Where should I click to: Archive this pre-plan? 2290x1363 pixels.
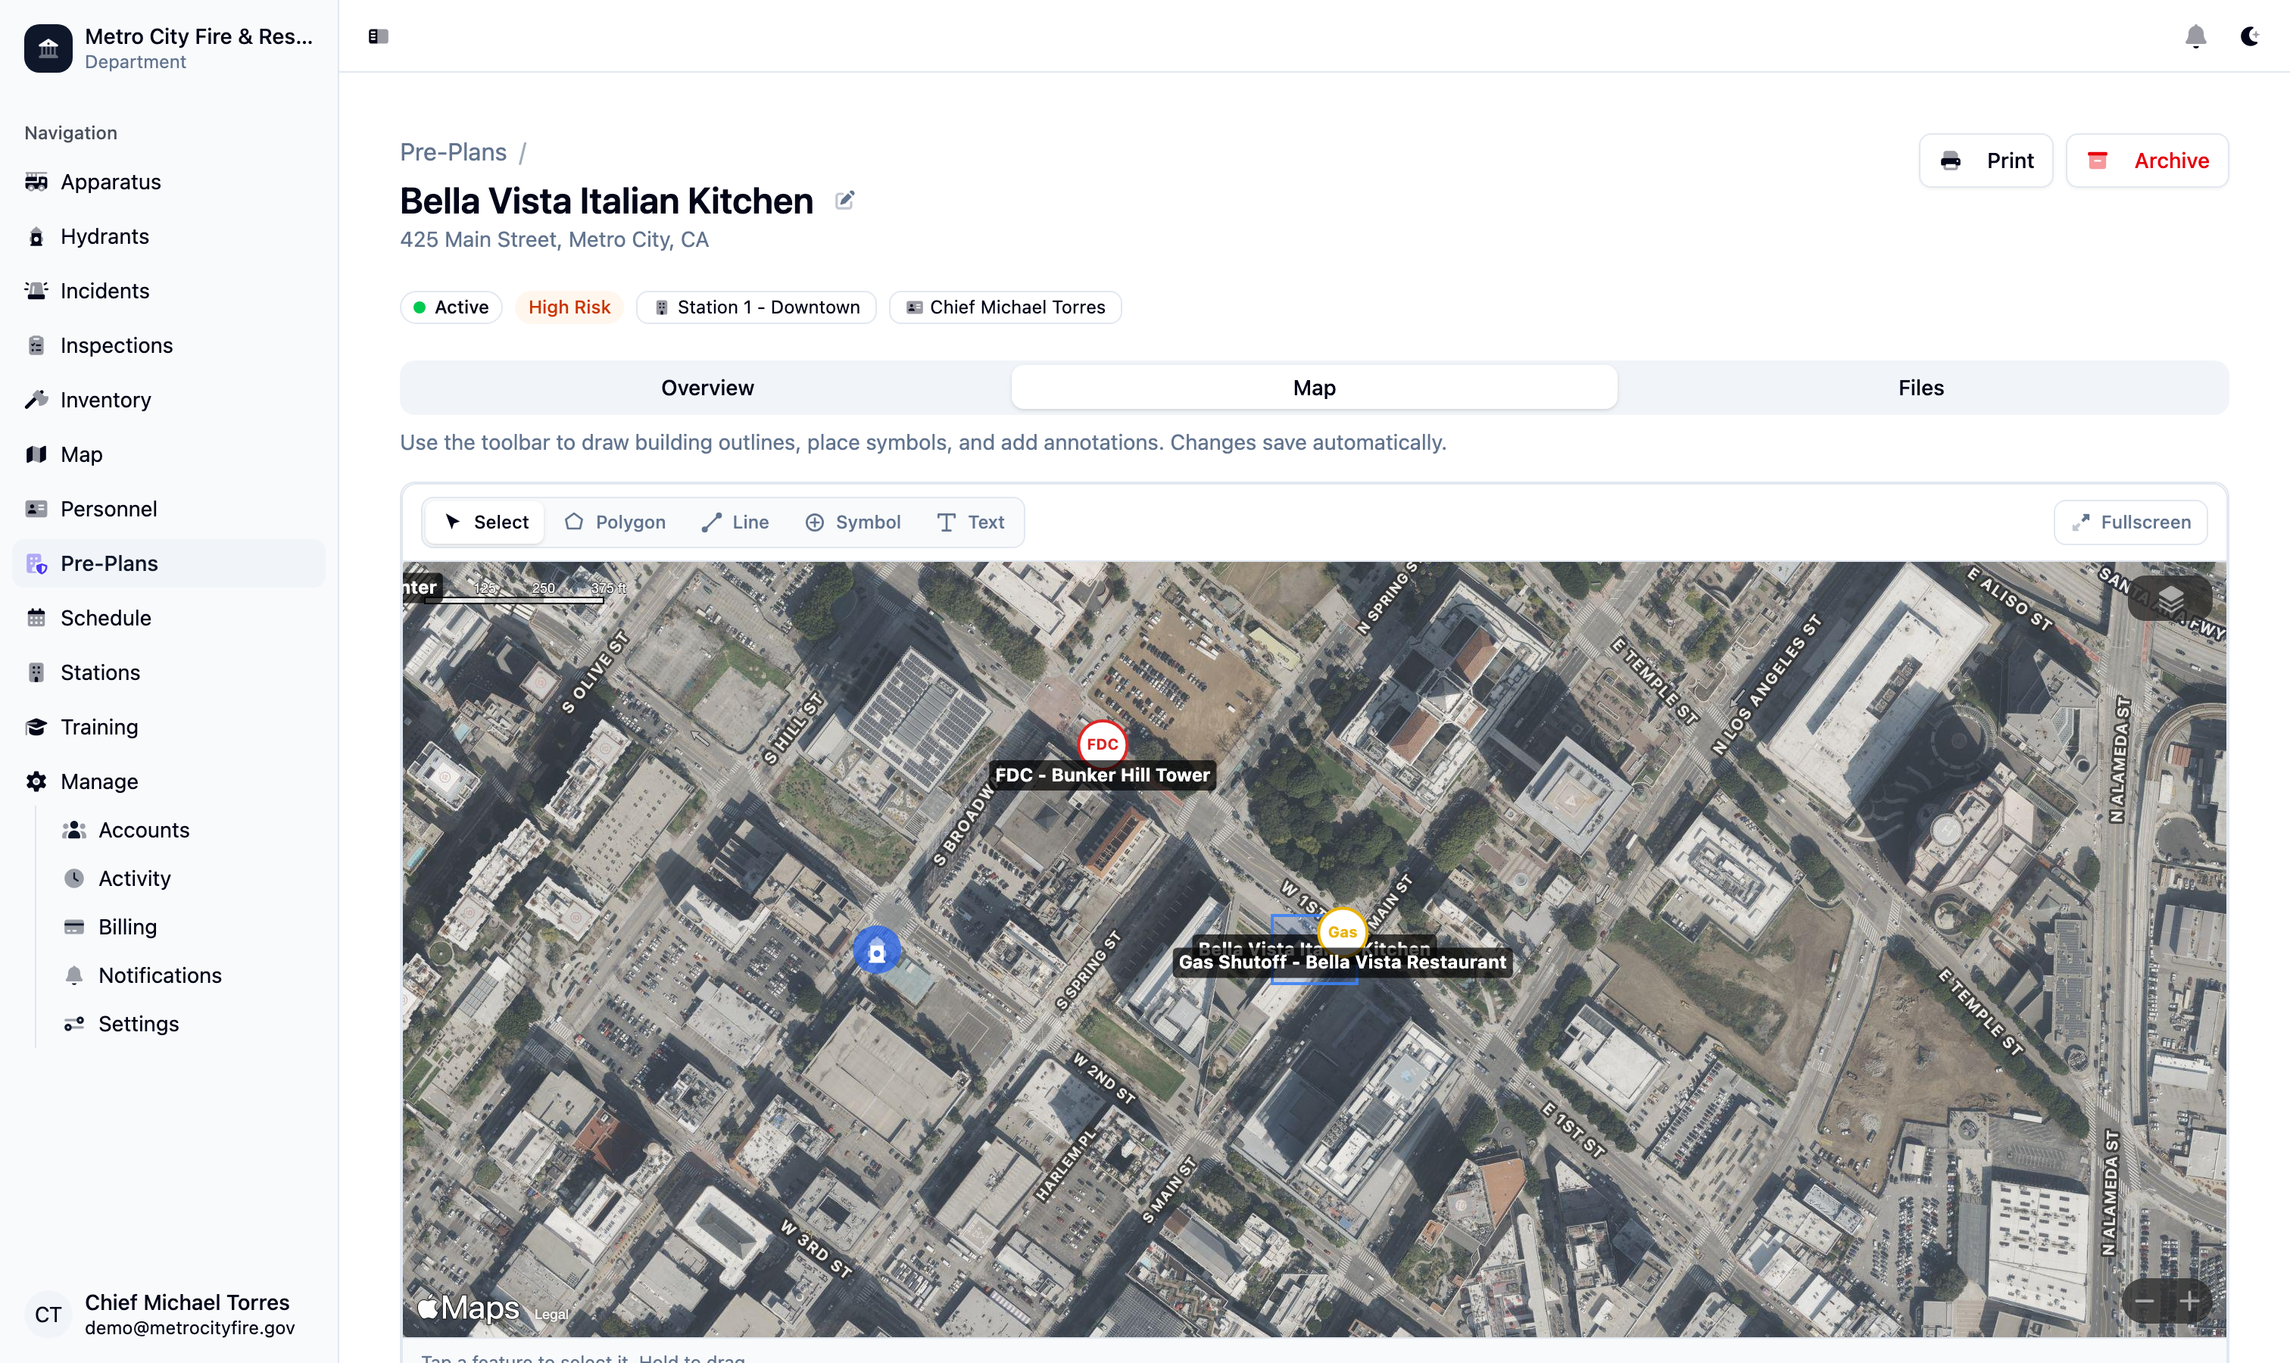click(2147, 160)
